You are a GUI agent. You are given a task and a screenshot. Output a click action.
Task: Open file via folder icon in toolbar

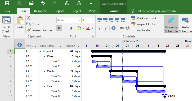32,3
